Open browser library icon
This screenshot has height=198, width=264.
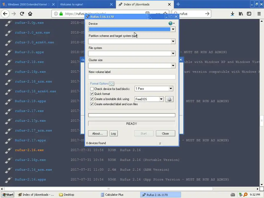(241, 14)
